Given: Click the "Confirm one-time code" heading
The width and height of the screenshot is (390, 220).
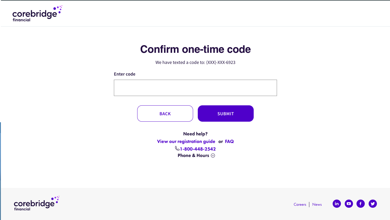Looking at the screenshot, I should click(195, 49).
